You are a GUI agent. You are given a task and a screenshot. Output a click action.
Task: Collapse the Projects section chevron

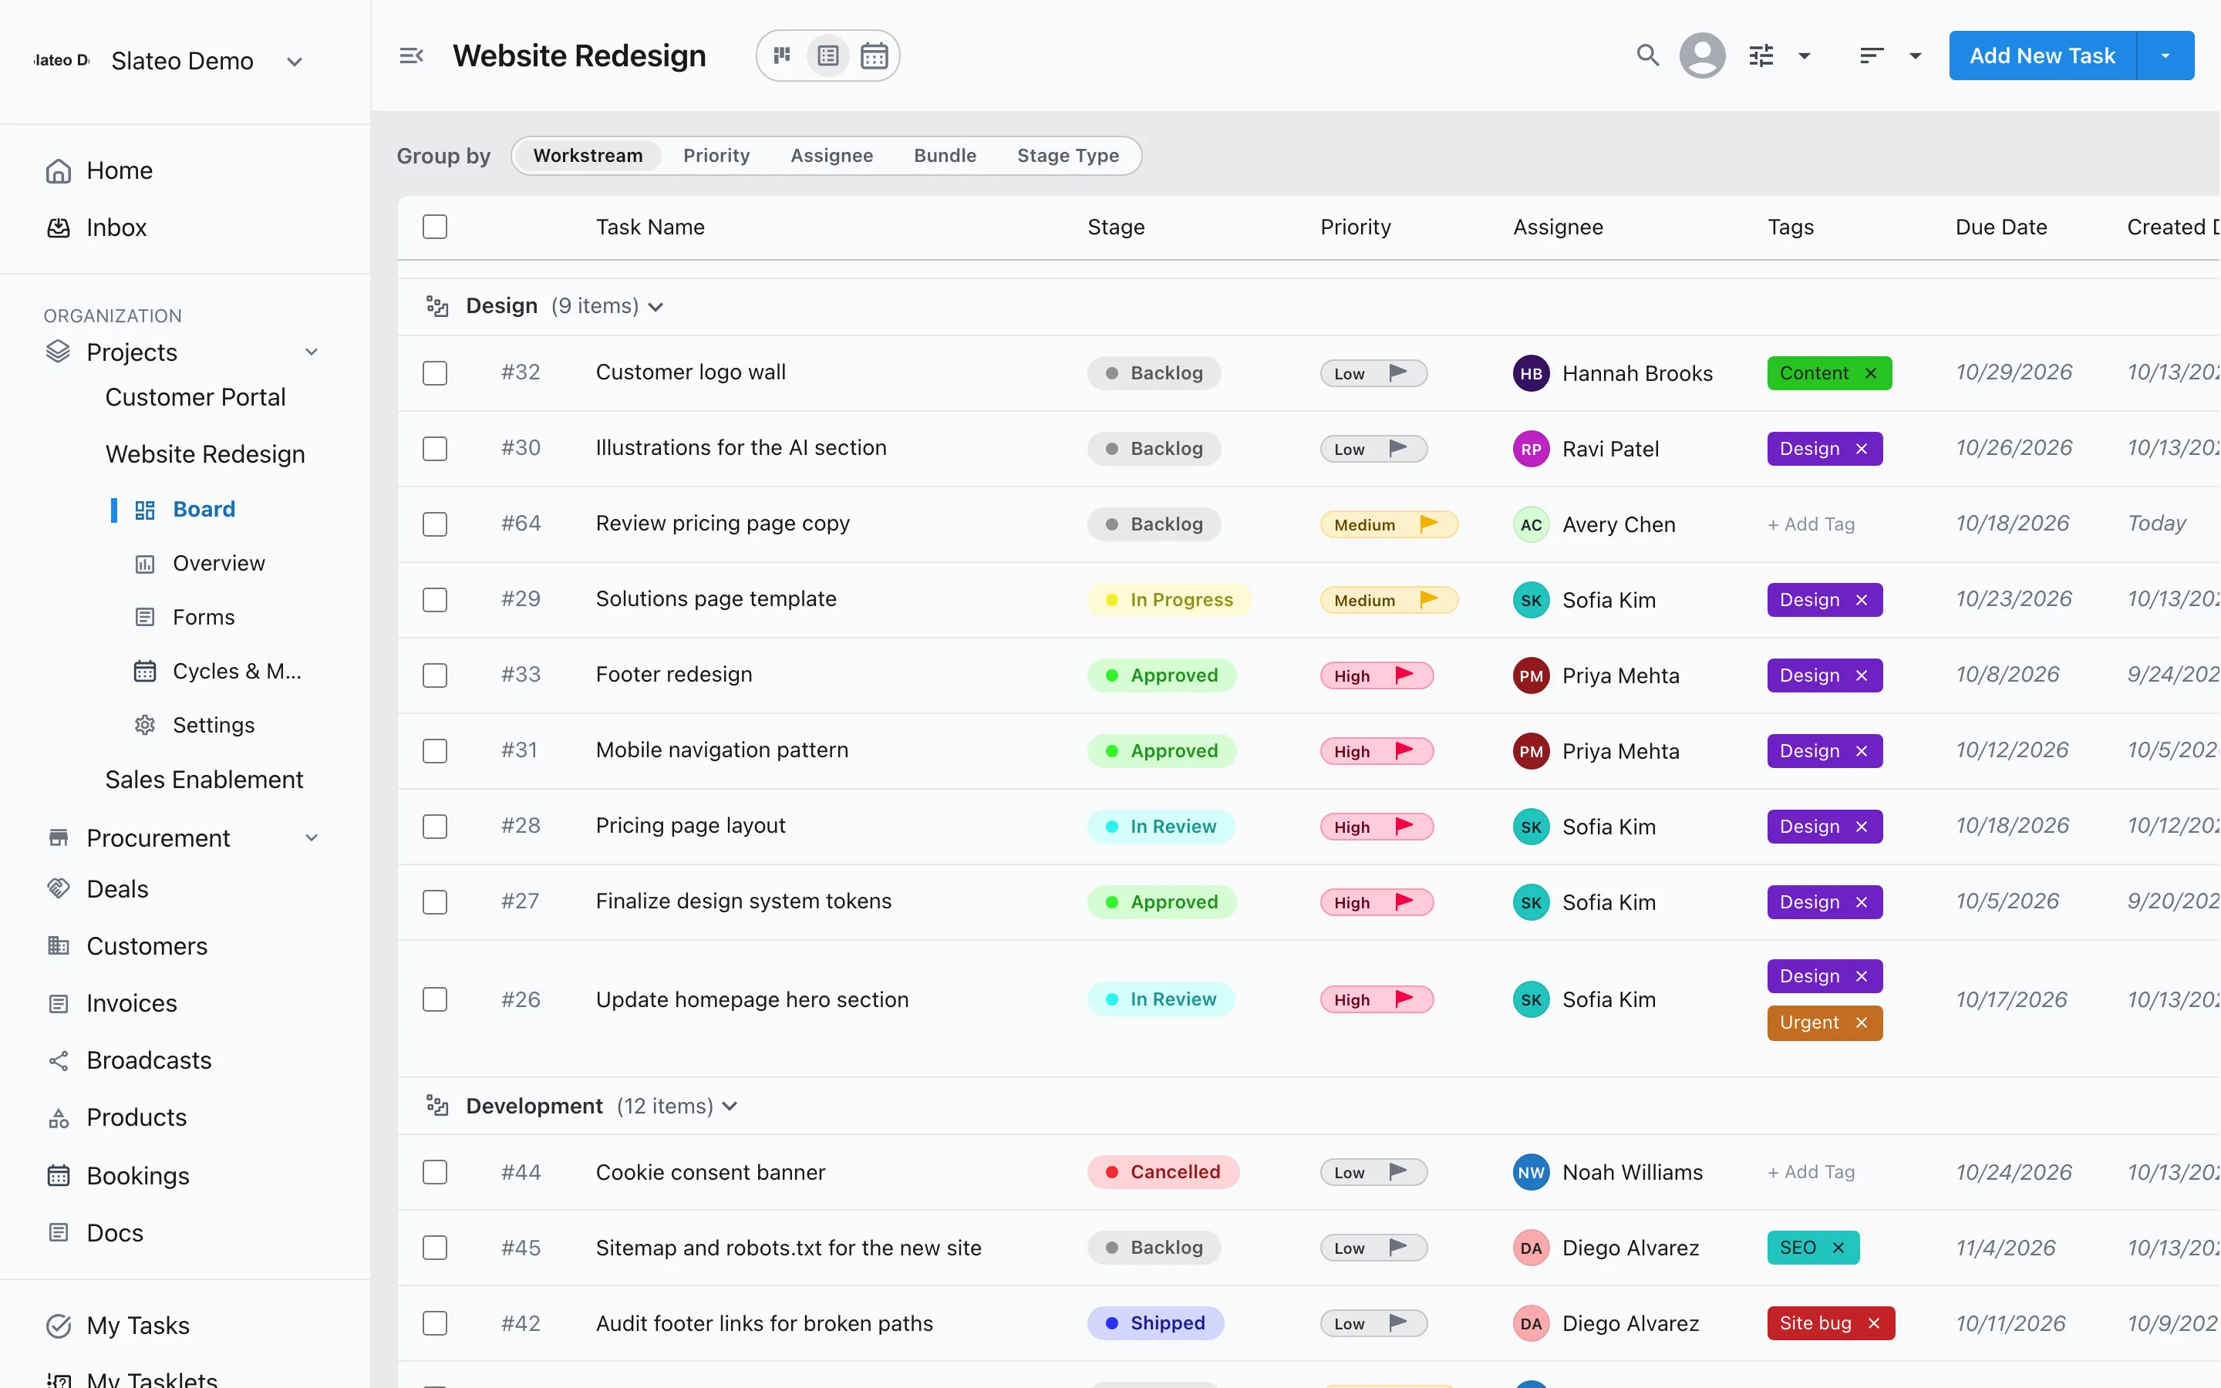click(x=312, y=352)
